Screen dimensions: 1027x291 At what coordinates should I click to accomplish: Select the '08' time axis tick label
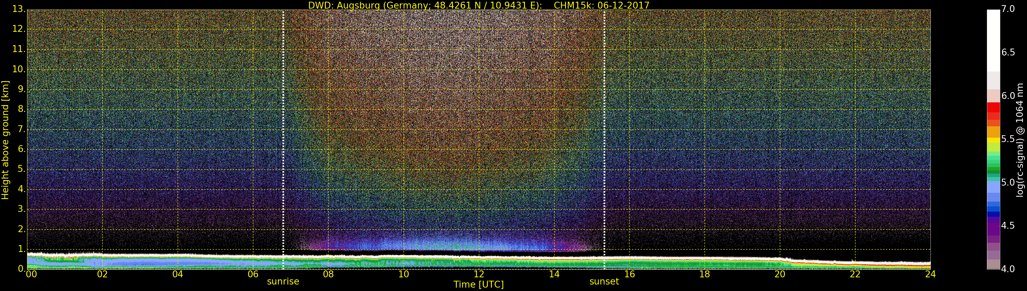point(328,274)
